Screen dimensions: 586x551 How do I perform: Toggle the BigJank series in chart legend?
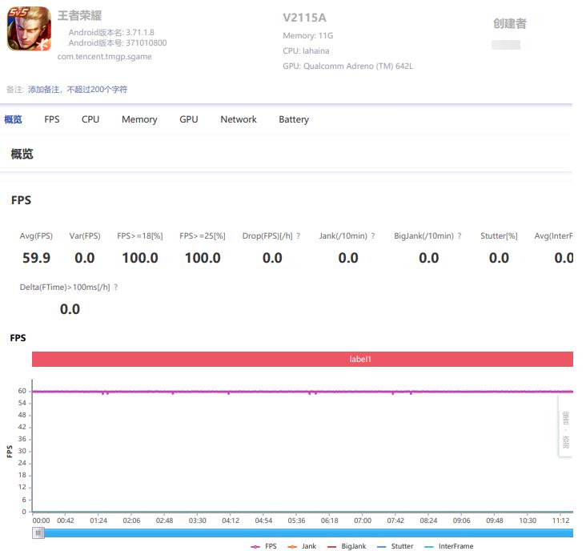pyautogui.click(x=347, y=546)
